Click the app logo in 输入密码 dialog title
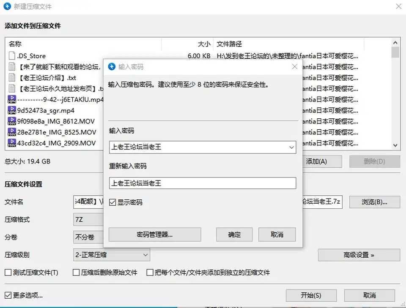Screen dimensions: 406x308 coord(112,67)
